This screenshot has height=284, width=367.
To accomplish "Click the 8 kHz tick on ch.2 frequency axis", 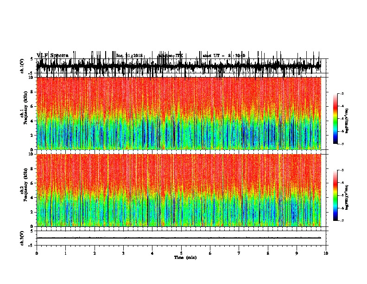I will click(32, 169).
